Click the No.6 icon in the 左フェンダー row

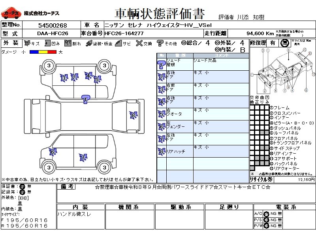(x=162, y=127)
